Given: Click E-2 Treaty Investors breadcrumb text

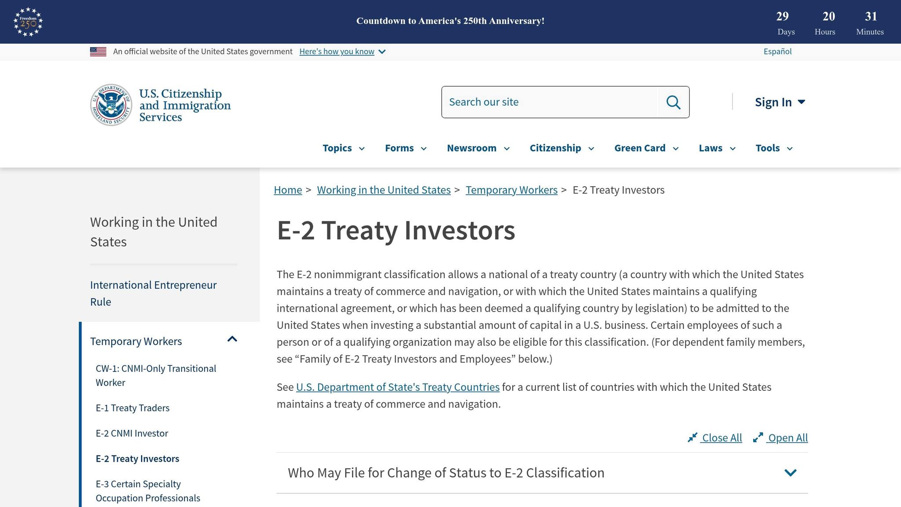Looking at the screenshot, I should (619, 190).
